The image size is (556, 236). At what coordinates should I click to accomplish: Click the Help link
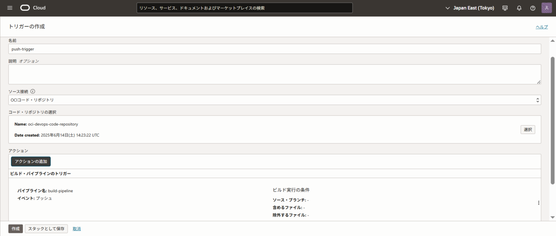click(542, 27)
